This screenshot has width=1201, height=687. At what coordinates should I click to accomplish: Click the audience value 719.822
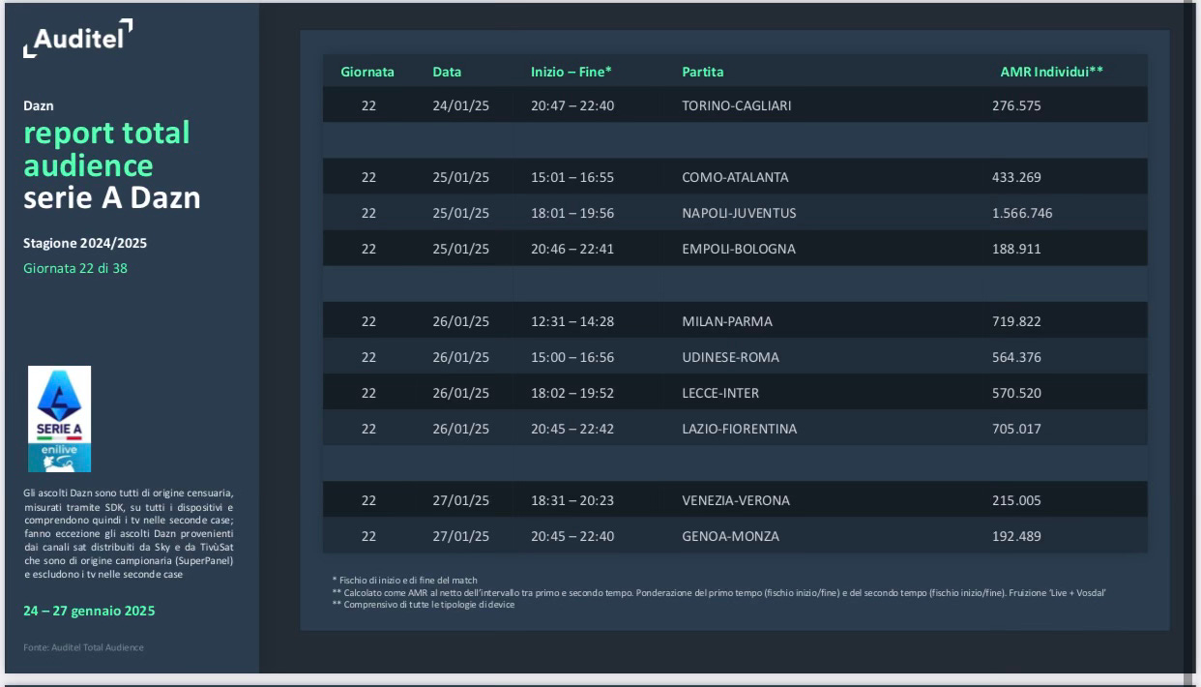[x=1016, y=321]
